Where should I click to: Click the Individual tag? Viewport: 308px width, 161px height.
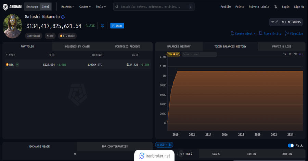[34, 36]
